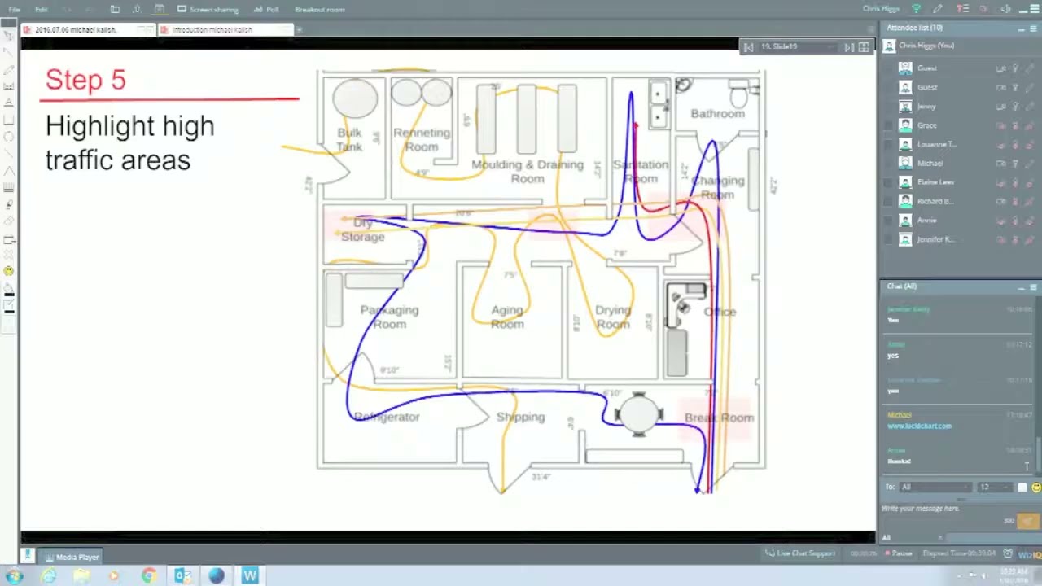1042x586 pixels.
Task: Open the chat font size 12 dropdown
Action: tap(993, 487)
